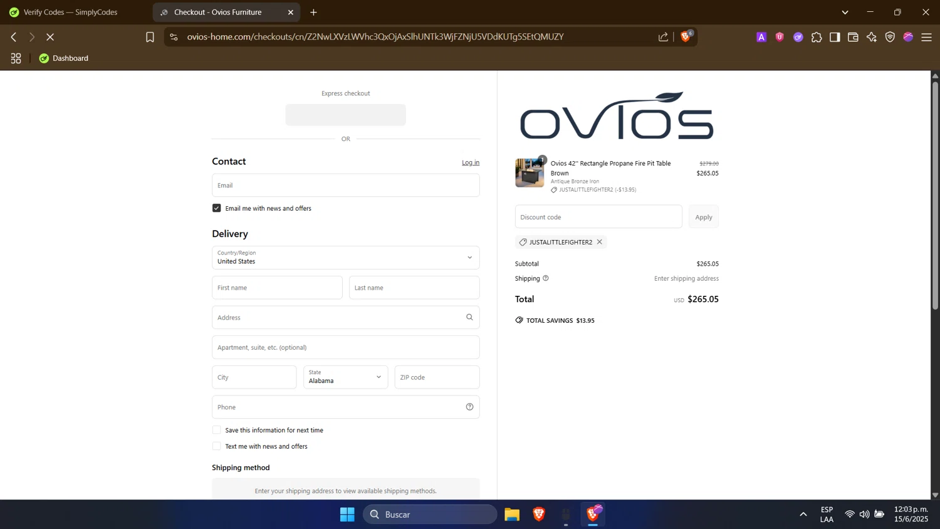Open the State dropdown
The height and width of the screenshot is (529, 940).
346,377
